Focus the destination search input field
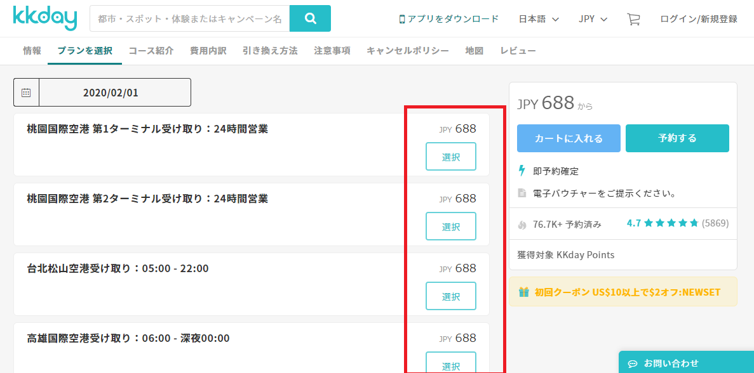This screenshot has width=754, height=373. pos(189,19)
